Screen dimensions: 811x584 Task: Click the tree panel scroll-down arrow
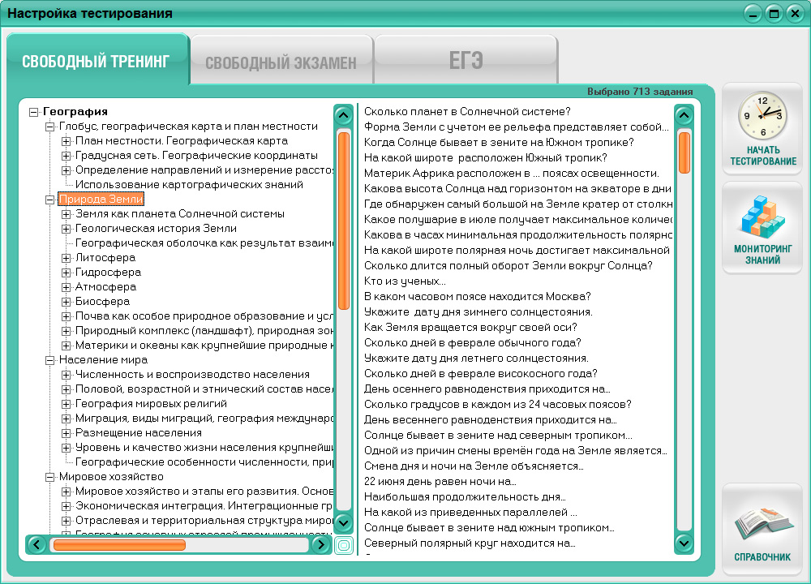pos(343,522)
